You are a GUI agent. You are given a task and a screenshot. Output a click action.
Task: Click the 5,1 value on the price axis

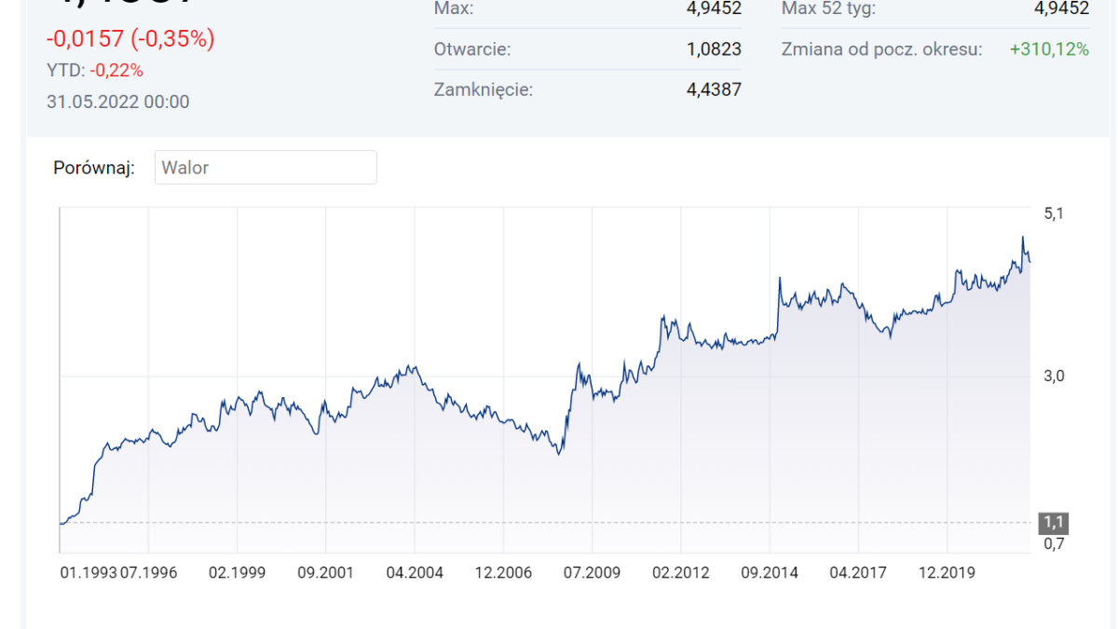(1054, 213)
